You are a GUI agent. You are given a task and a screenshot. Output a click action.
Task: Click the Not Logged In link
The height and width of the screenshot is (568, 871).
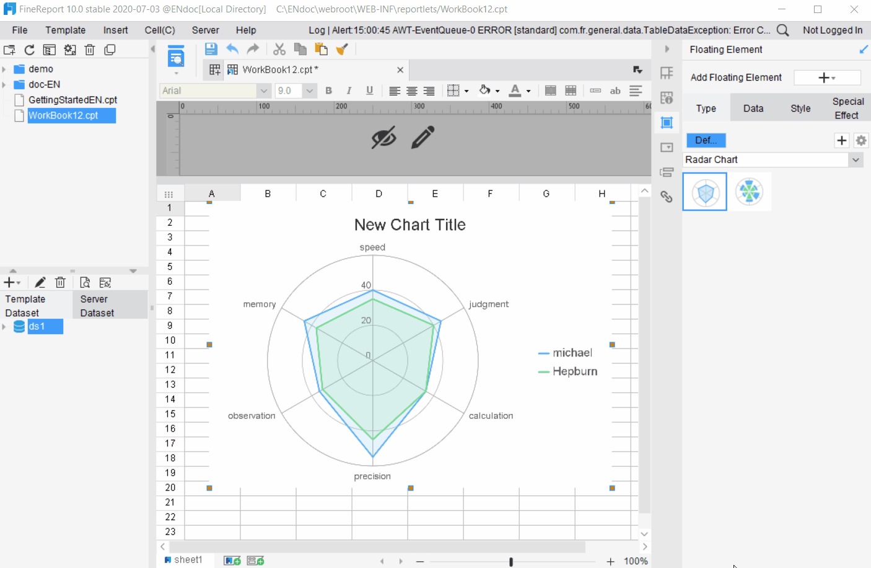click(833, 30)
